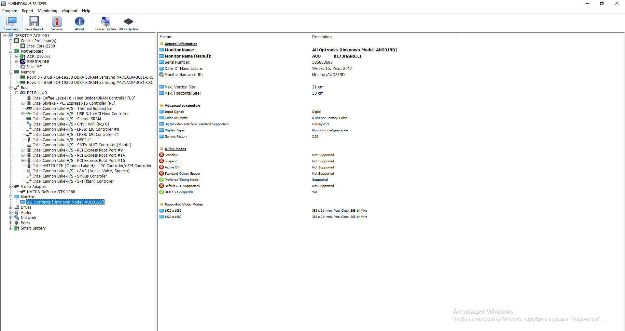Expand PCI Express Root Port #9

point(23,150)
